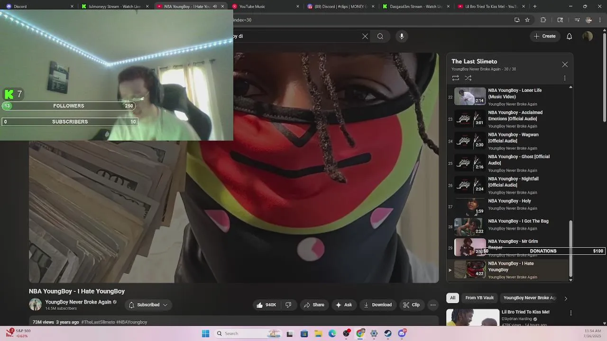Open File Explorer from taskbar
The image size is (607, 341).
318,333
